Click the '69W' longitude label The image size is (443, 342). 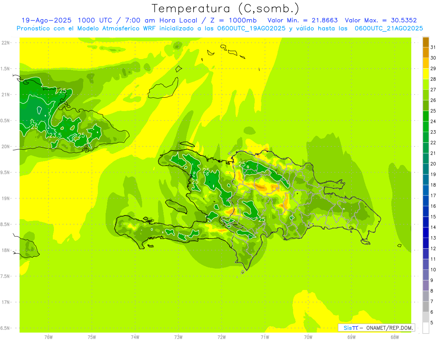351,337
